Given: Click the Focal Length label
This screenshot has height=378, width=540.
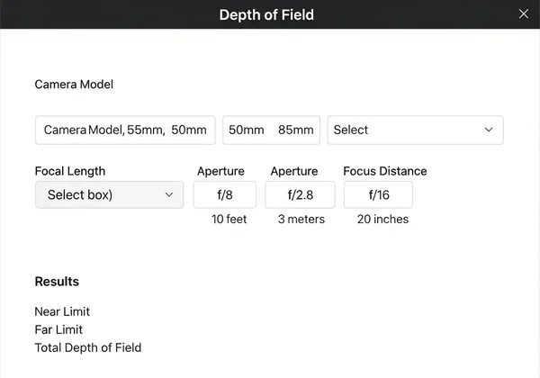Looking at the screenshot, I should point(70,171).
